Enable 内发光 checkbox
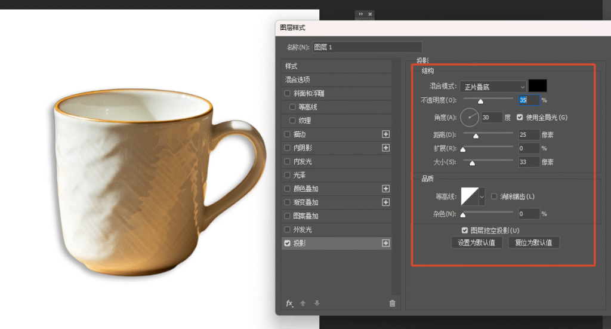Viewport: 611px width, 329px height. pos(287,161)
